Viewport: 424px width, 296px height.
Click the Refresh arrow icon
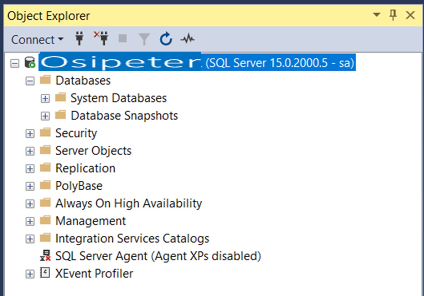pyautogui.click(x=166, y=39)
